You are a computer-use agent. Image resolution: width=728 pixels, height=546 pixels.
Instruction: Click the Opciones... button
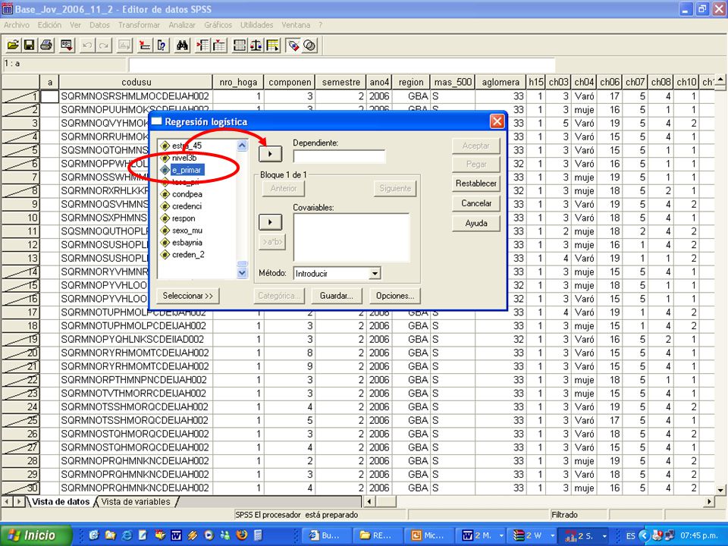394,296
